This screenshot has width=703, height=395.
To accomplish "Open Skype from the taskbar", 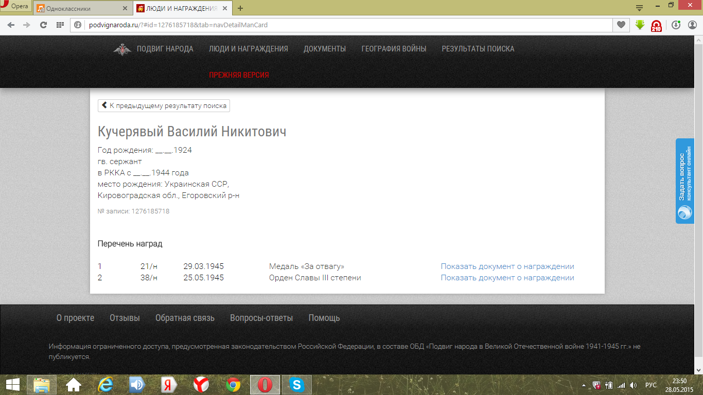I will click(296, 385).
